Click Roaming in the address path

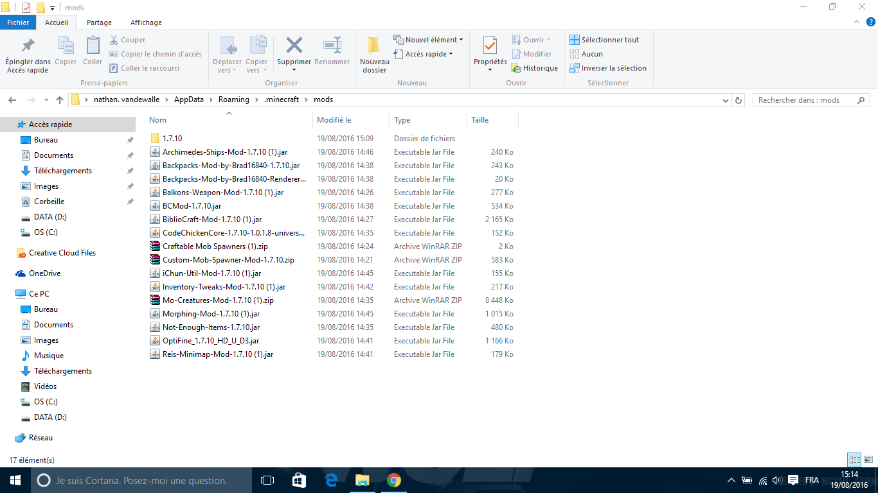(233, 99)
